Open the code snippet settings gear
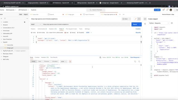 pos(172,23)
